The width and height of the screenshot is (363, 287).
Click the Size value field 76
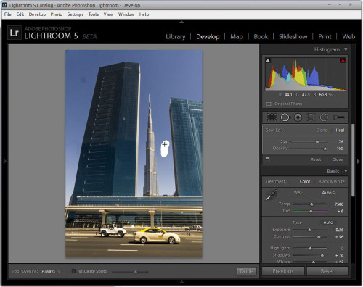340,141
